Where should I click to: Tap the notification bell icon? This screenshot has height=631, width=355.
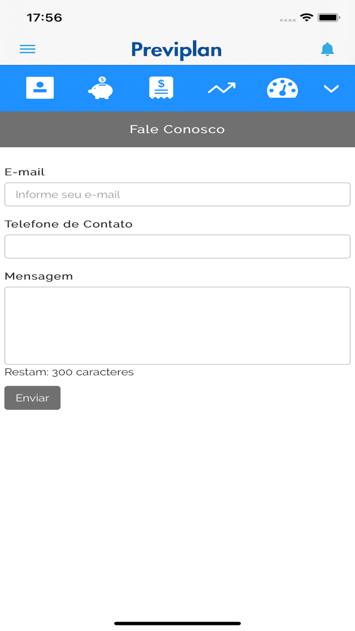[328, 49]
